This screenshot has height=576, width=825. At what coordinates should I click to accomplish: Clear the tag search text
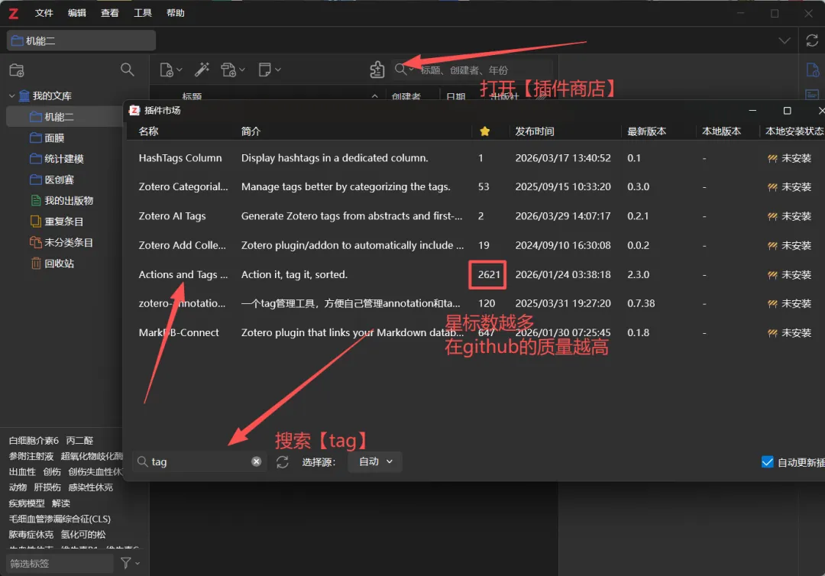tap(256, 461)
